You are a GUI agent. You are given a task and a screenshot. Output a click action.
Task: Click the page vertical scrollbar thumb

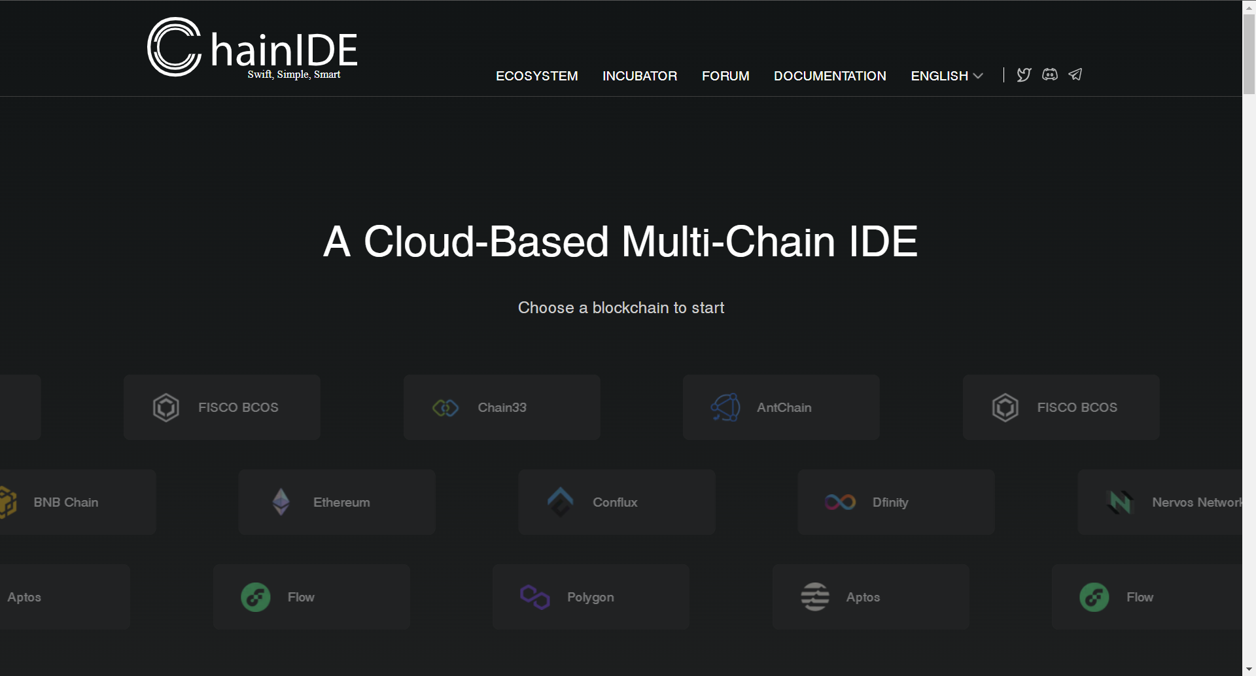click(x=1249, y=54)
